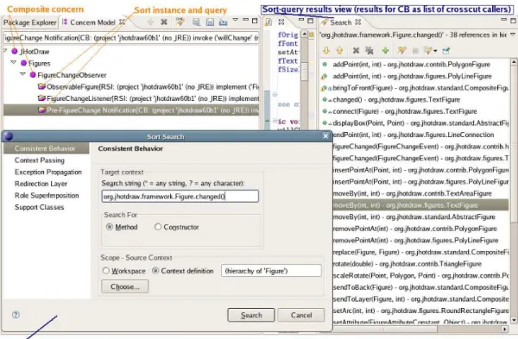The width and height of the screenshot is (518, 339).
Task: Select Context Passing in the sort list
Action: point(40,160)
